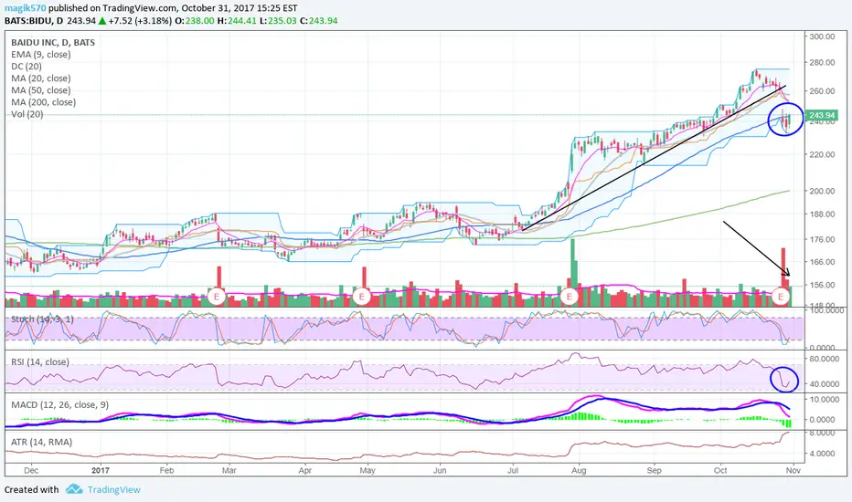This screenshot has height=502, width=852.
Task: Click the 166.00 price axis label
Action: (822, 262)
